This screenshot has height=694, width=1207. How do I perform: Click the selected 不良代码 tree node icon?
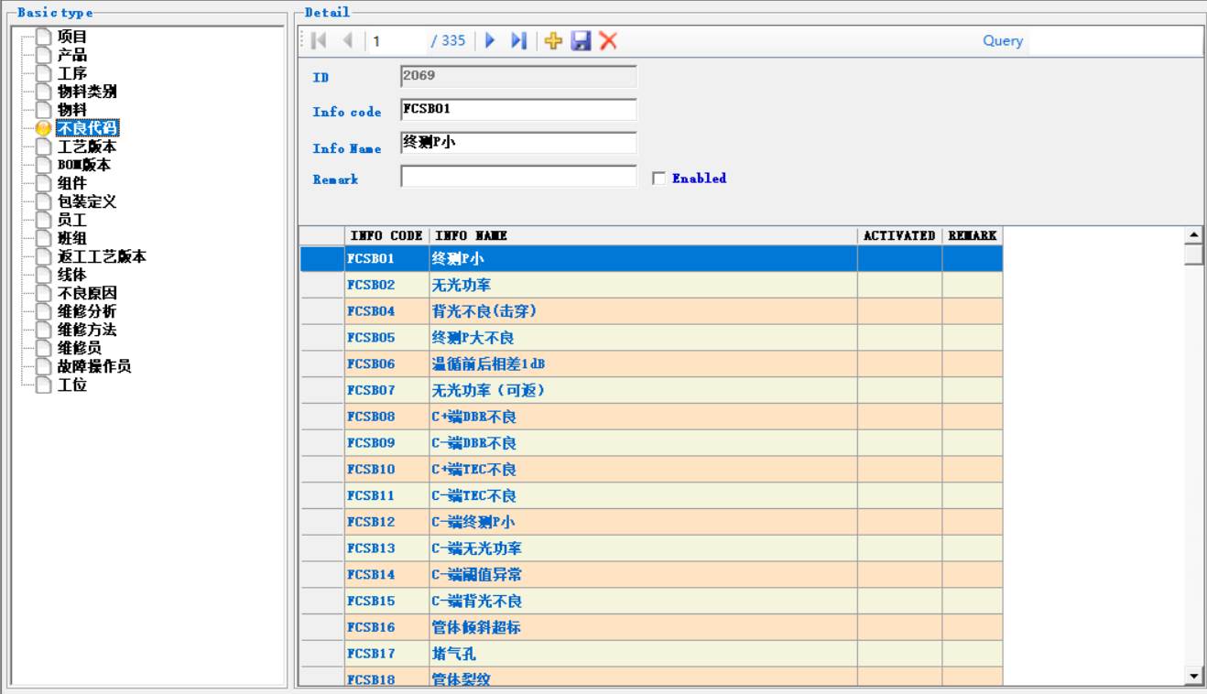pyautogui.click(x=43, y=128)
